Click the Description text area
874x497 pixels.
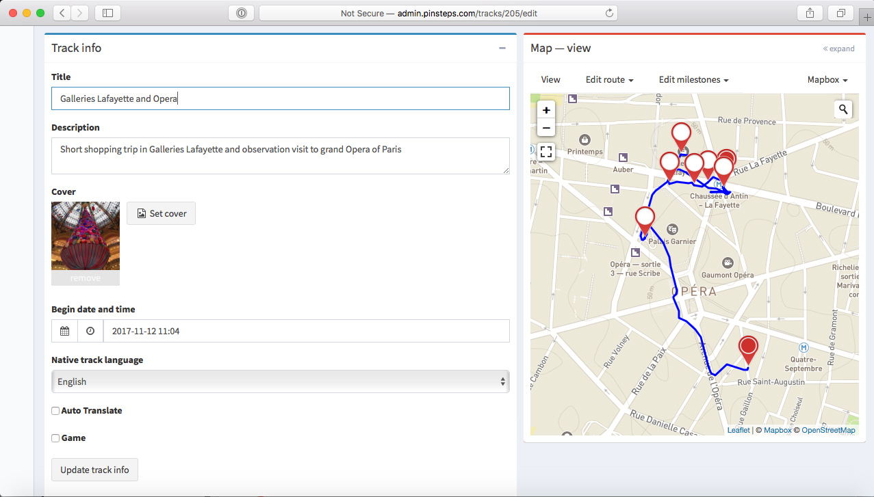(281, 156)
